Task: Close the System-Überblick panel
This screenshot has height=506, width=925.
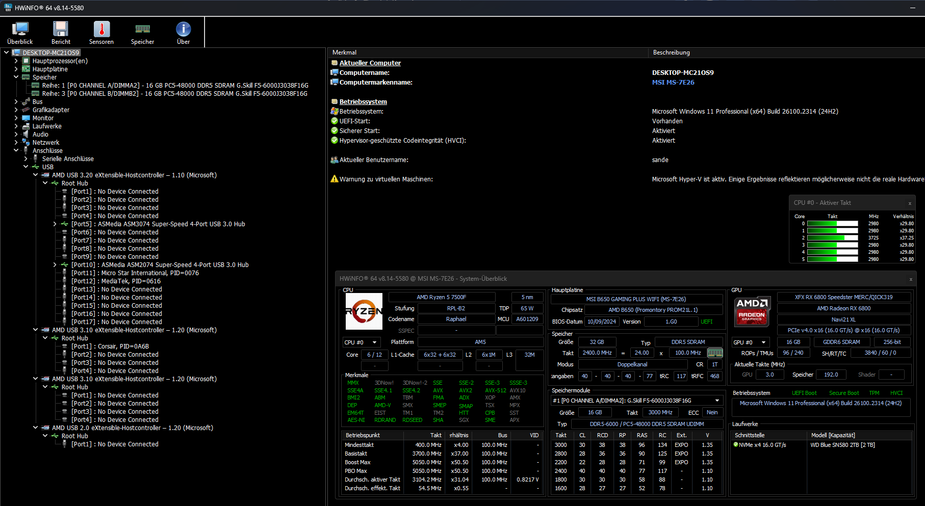Action: pyautogui.click(x=911, y=279)
